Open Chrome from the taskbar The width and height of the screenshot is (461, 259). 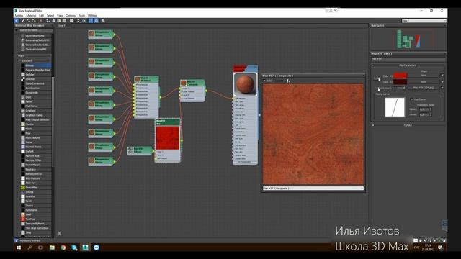point(63,247)
